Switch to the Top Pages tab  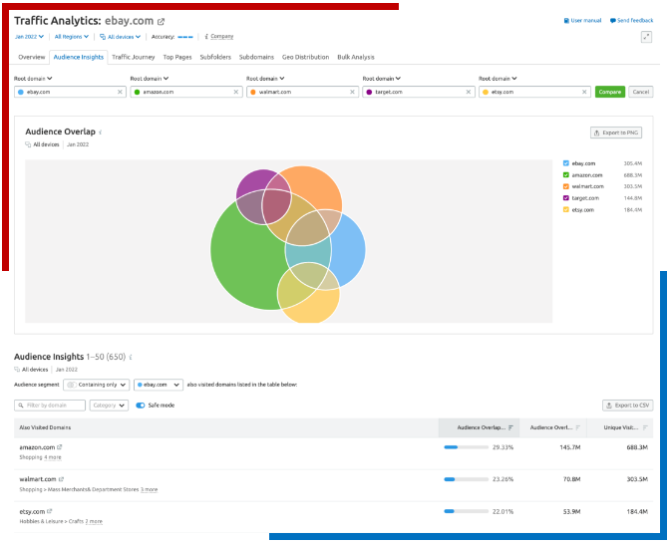tap(177, 57)
